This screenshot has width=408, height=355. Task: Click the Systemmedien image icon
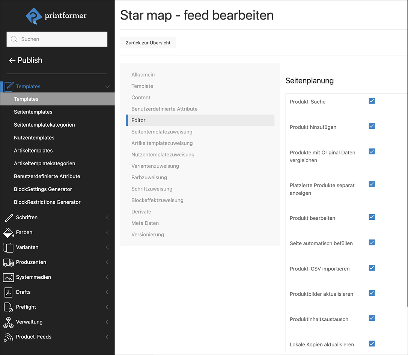[8, 277]
